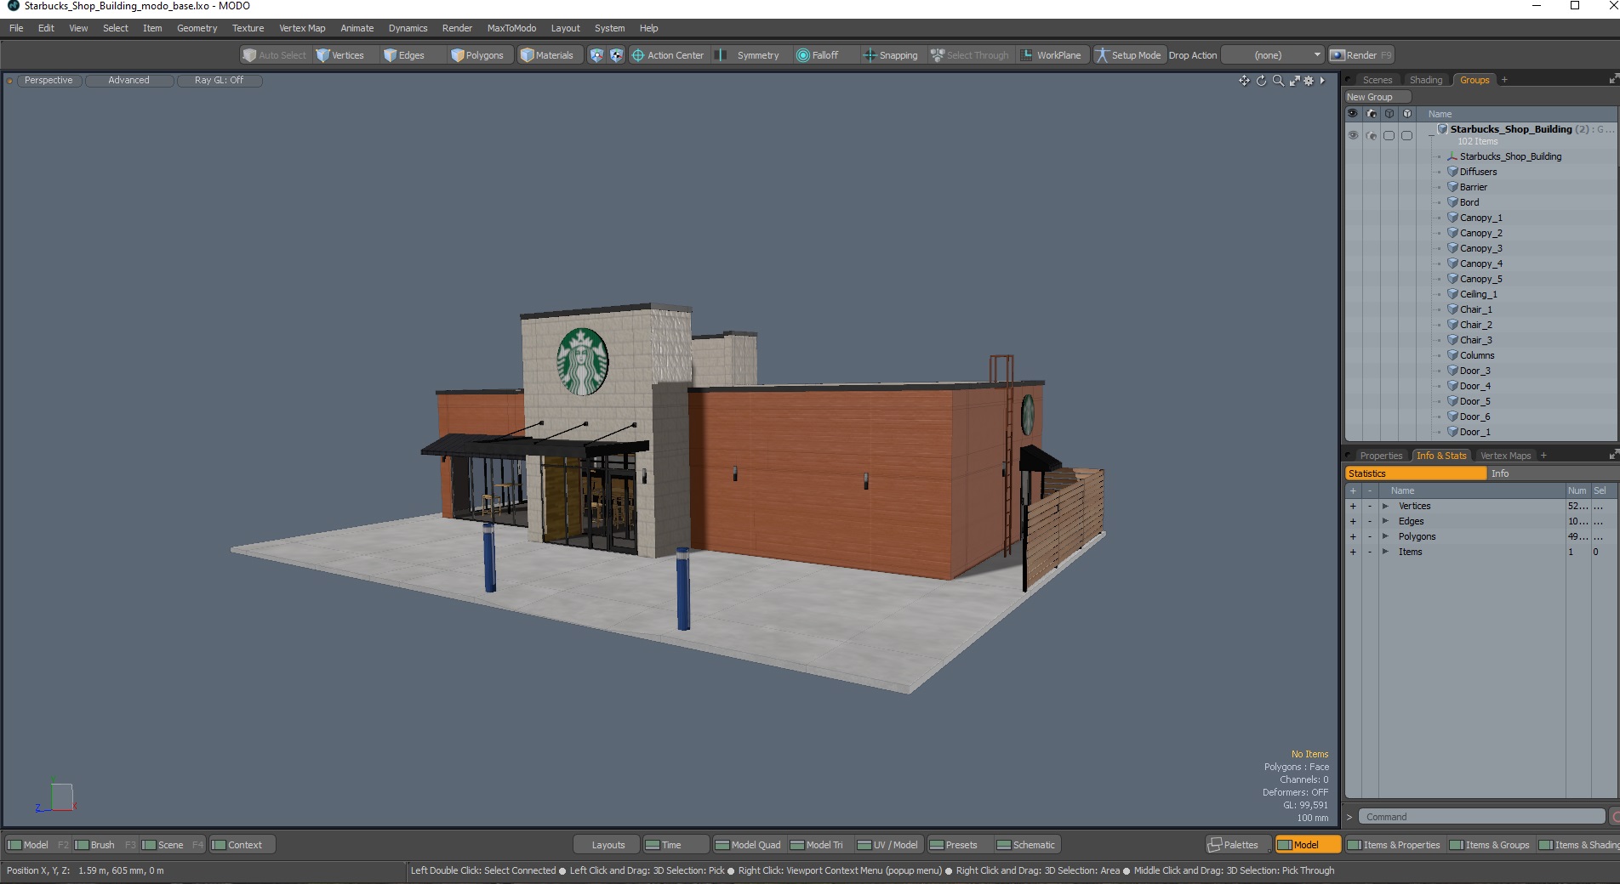Click the minus icon for Polygons row
The image size is (1620, 884).
point(1370,536)
